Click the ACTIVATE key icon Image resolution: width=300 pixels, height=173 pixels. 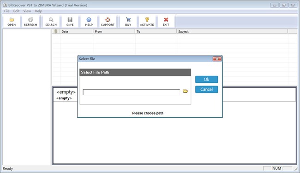pyautogui.click(x=147, y=22)
